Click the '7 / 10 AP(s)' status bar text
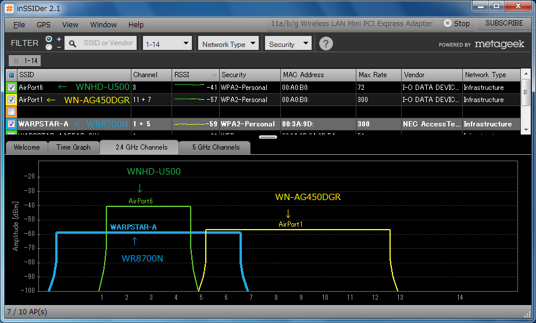Viewport: 536px width, 323px height. coord(27,312)
